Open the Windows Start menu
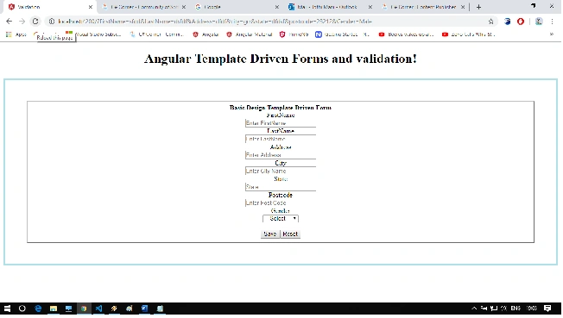Screen dimensions: 563x318 7,309
